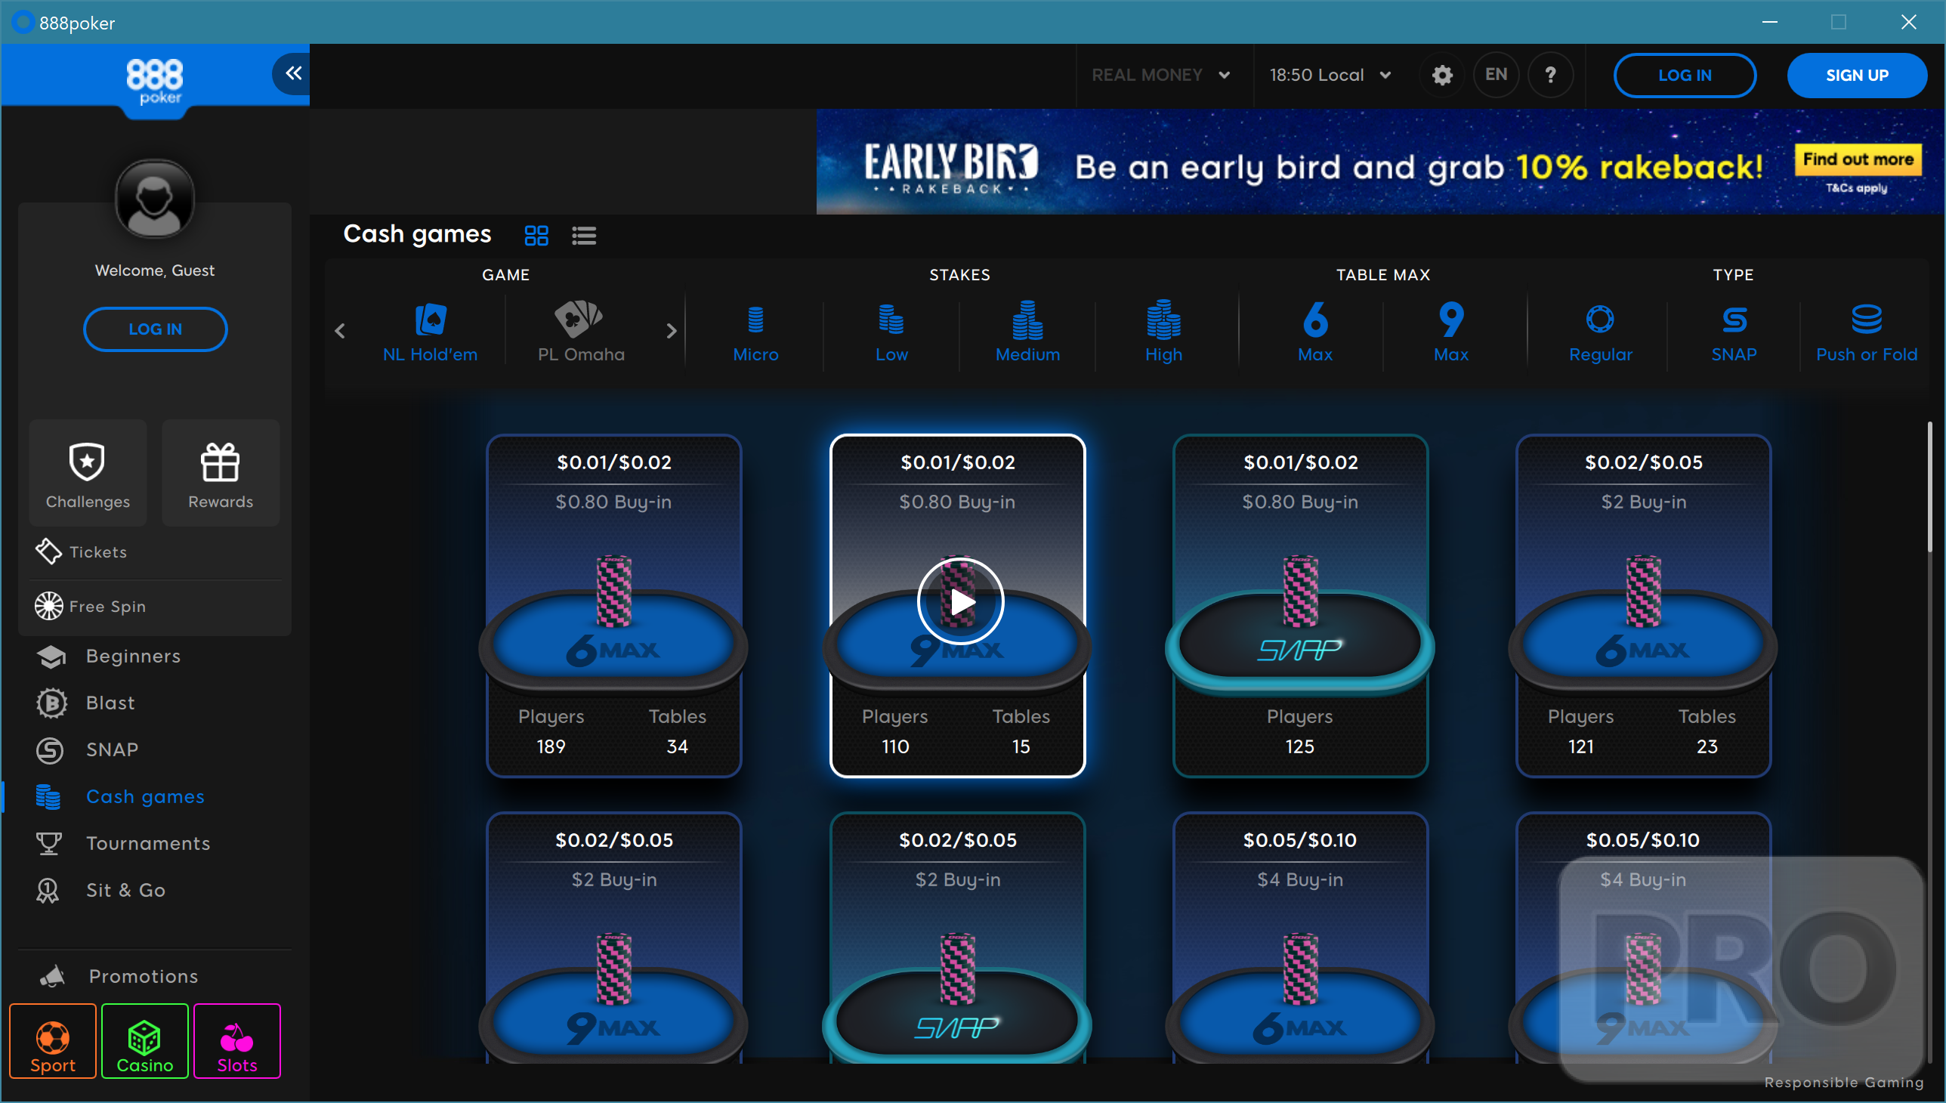Open $0.02/$0.05 9 Max card
Image resolution: width=1946 pixels, height=1103 pixels.
613,937
